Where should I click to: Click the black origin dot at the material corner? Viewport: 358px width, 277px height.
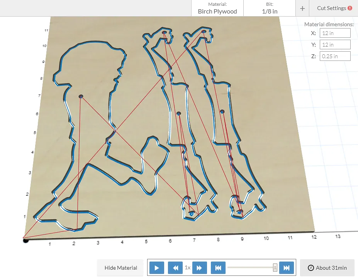25,241
